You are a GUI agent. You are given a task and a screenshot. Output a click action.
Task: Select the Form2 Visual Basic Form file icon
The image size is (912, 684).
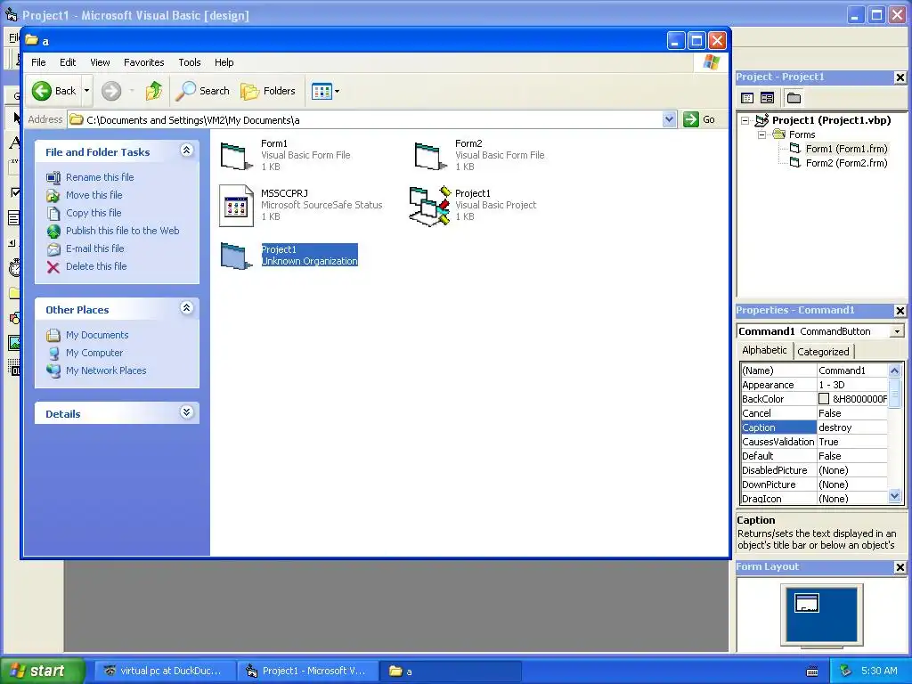(x=430, y=156)
